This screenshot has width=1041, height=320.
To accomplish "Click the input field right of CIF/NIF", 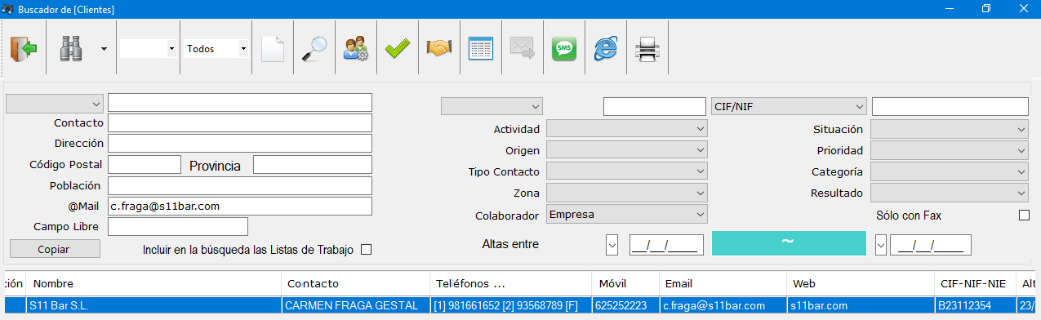I will pos(950,106).
